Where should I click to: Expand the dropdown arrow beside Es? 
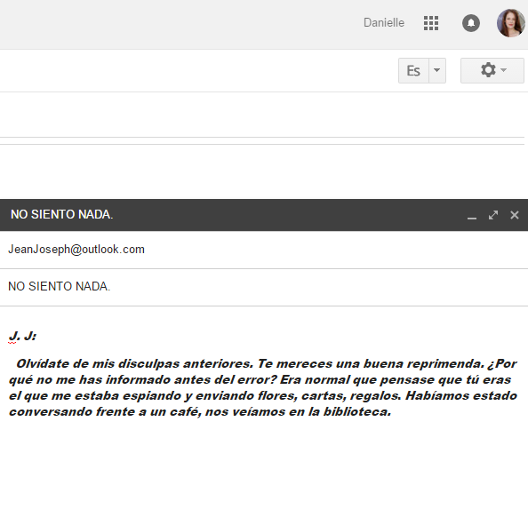point(437,70)
